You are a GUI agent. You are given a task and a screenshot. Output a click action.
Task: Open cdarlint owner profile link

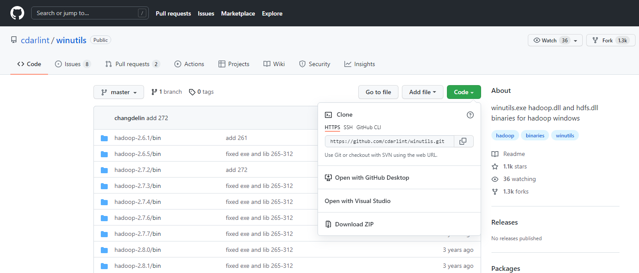click(35, 40)
